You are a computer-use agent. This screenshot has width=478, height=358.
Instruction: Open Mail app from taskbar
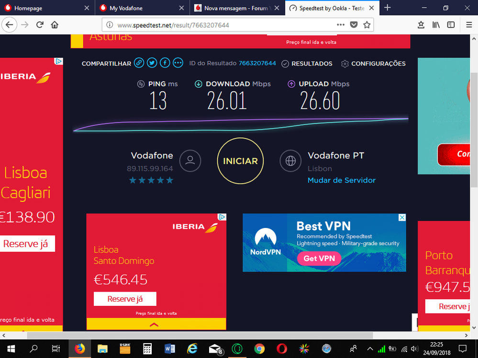(215, 348)
